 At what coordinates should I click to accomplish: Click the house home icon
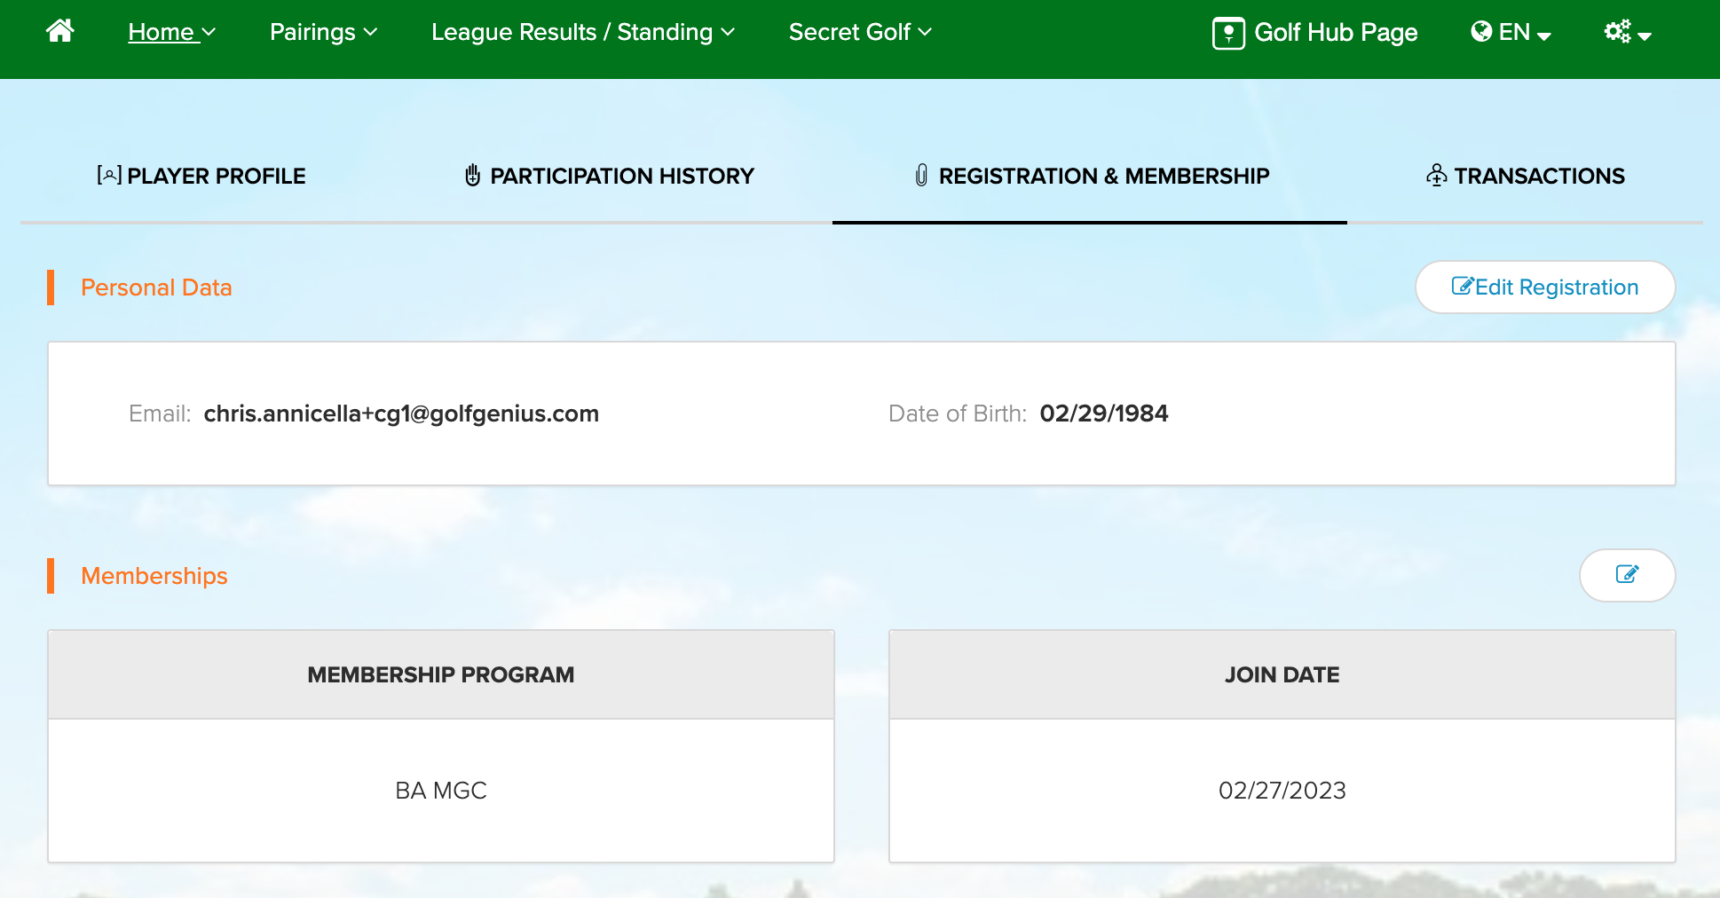coord(60,31)
